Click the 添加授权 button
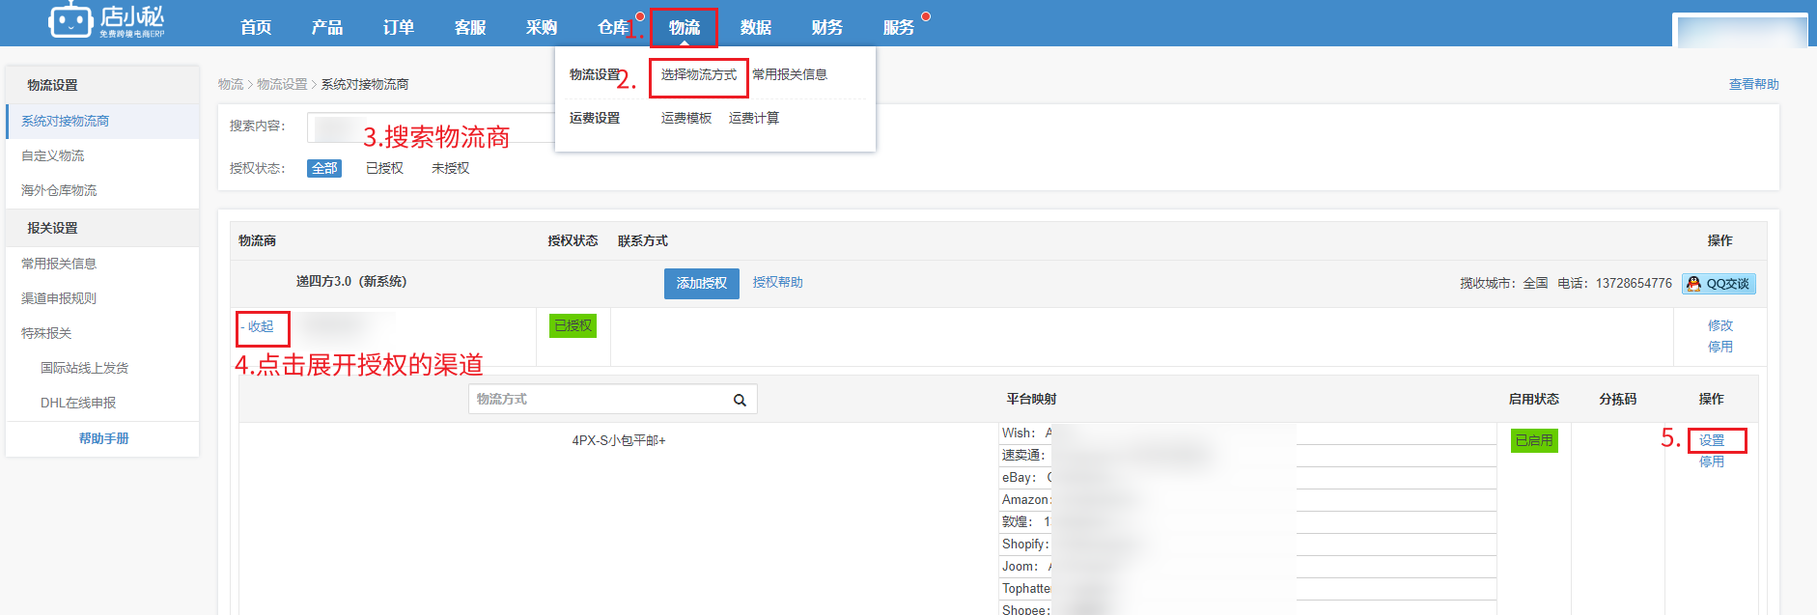 pyautogui.click(x=702, y=283)
